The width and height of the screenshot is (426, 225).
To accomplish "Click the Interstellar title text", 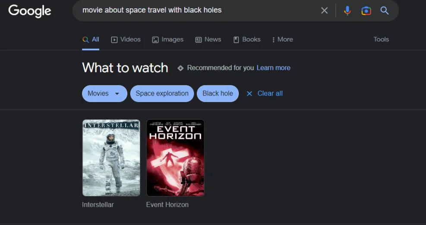I will pyautogui.click(x=98, y=205).
